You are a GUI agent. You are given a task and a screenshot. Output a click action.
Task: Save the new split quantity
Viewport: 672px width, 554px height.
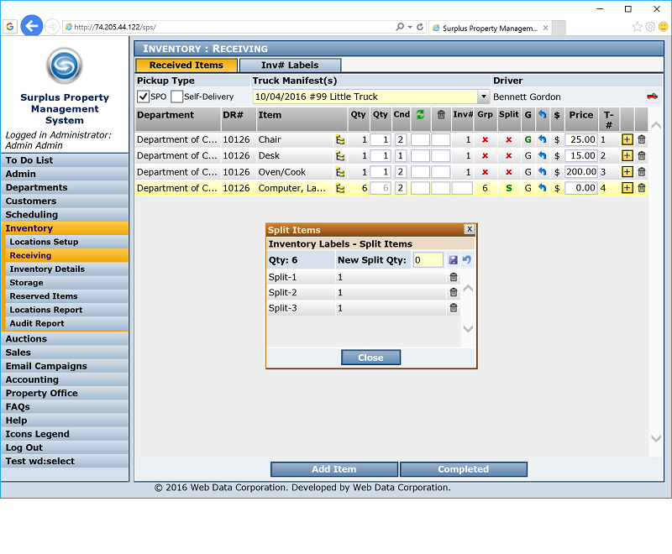453,260
